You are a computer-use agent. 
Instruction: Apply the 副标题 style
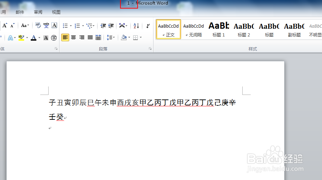point(294,29)
